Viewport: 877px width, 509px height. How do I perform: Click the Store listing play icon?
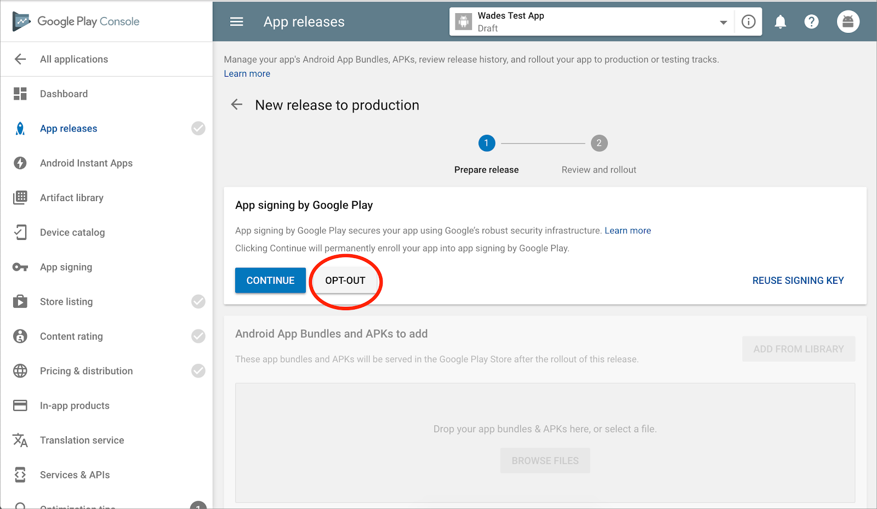[x=20, y=301]
